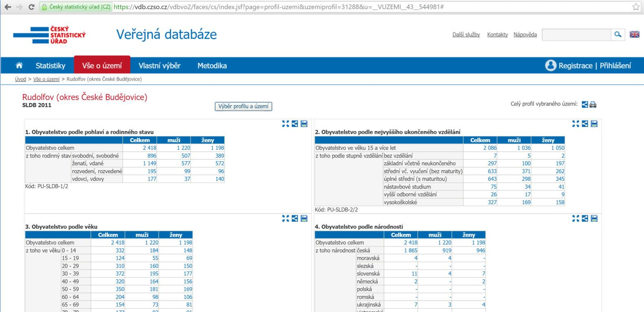This screenshot has height=312, width=644.
Task: Print the whole territory profile
Action: click(x=593, y=105)
